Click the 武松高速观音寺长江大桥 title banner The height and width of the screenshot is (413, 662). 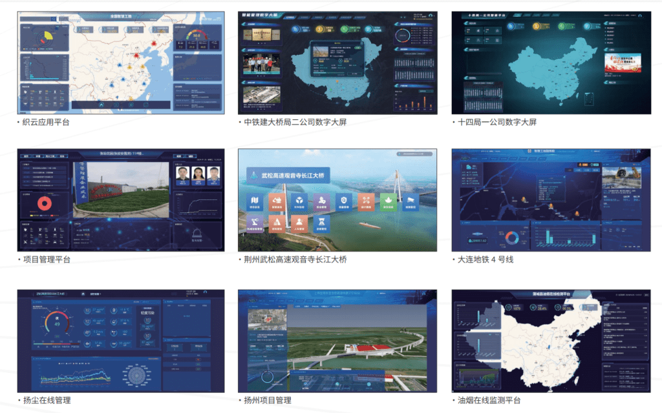(x=288, y=176)
